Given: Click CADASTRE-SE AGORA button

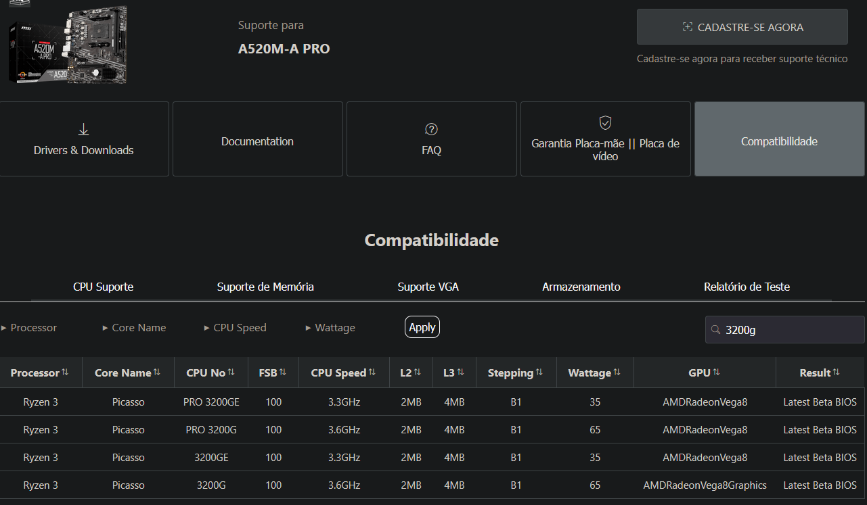Looking at the screenshot, I should coord(742,27).
